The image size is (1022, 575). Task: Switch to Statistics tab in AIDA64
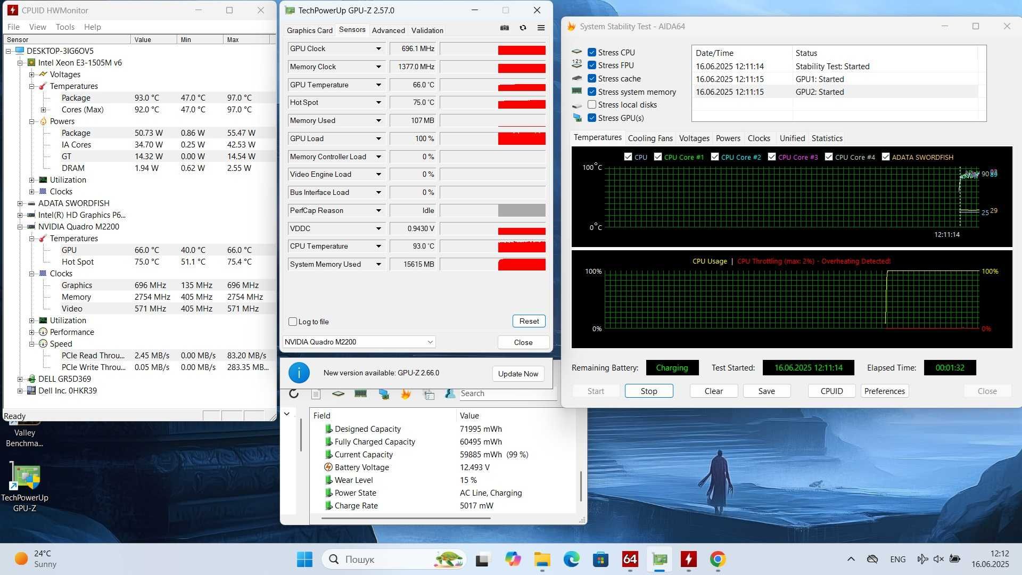tap(827, 138)
